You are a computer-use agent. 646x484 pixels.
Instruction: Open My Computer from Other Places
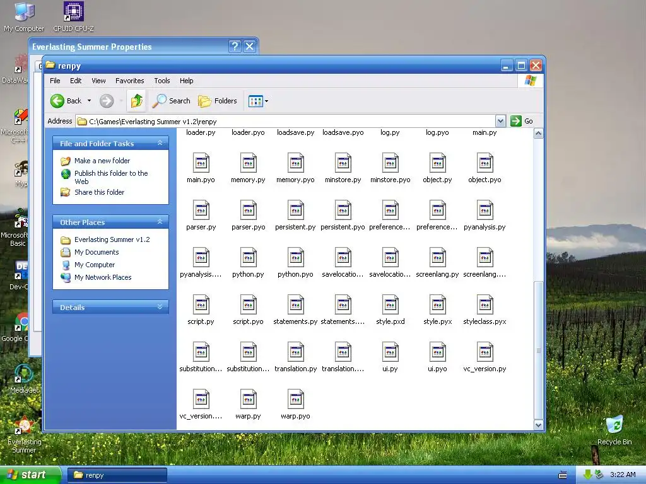coord(95,265)
